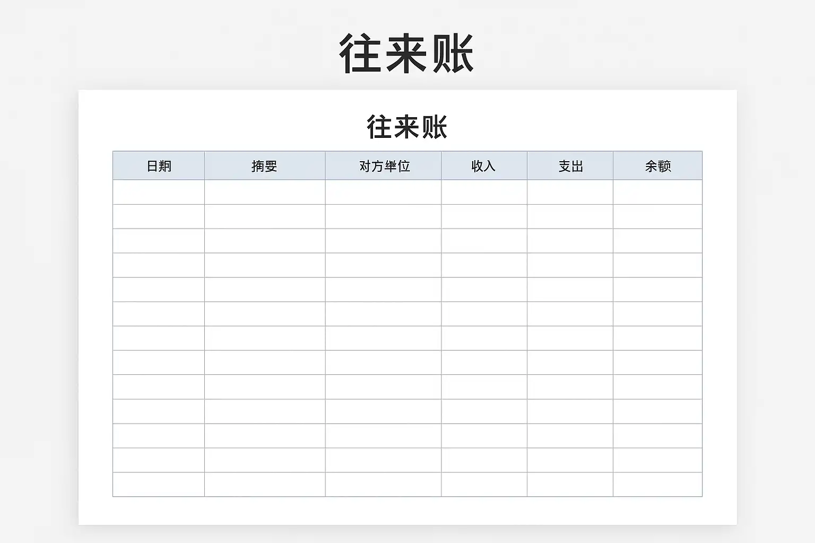Click the last row cell under 对方单位

pos(383,485)
